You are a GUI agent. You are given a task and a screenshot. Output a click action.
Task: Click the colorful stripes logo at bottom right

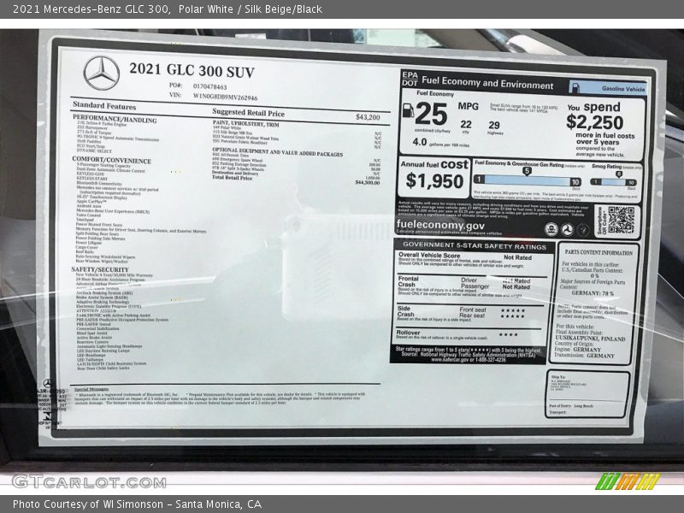628,481
